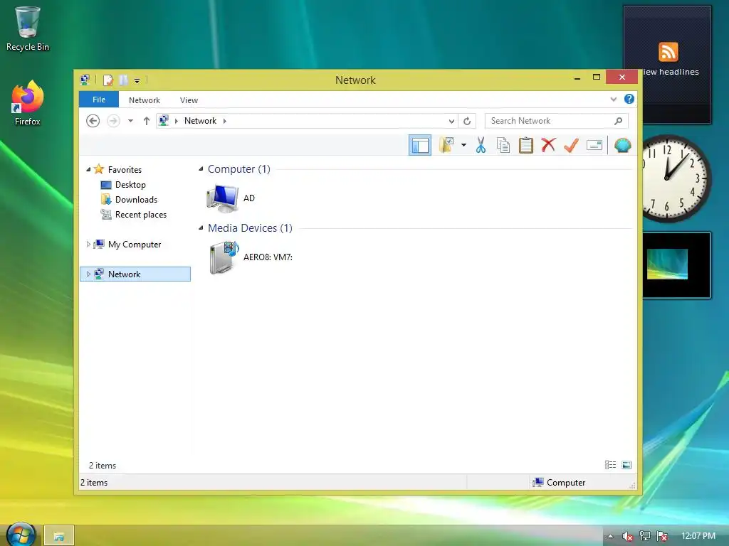Open the Start menu orb
Screen dimensions: 729x546
(21, 535)
